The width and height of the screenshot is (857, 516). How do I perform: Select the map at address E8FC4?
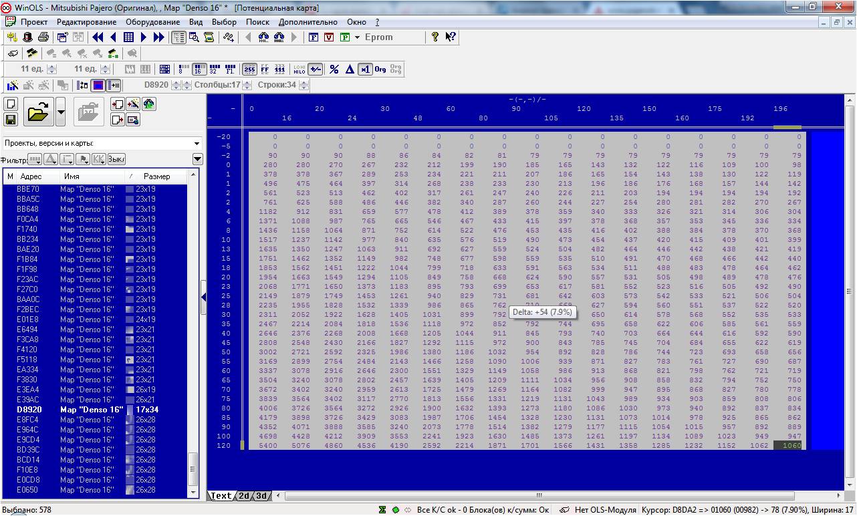click(28, 420)
